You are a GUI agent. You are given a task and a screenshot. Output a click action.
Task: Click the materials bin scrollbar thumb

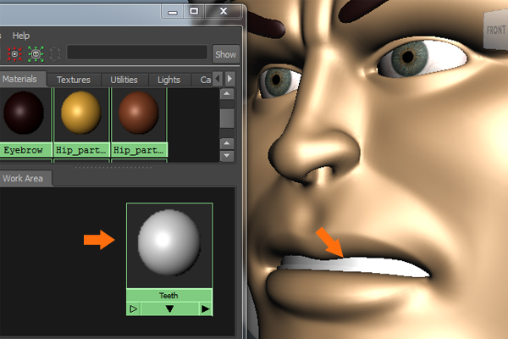[227, 118]
